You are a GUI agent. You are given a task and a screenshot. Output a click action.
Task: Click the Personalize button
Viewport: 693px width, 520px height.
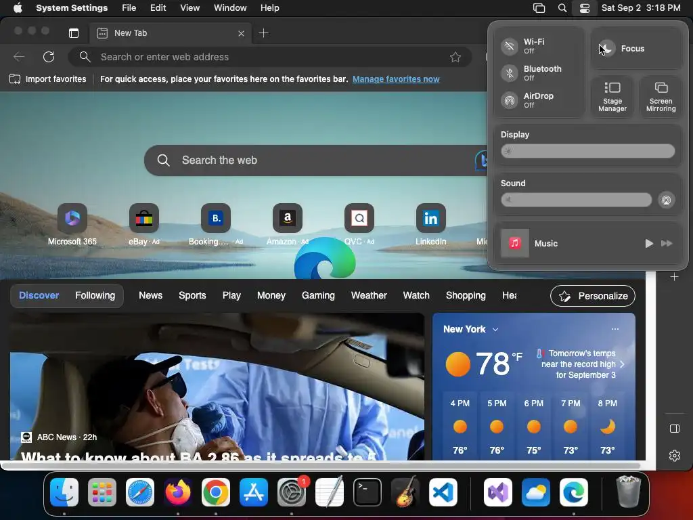click(x=593, y=296)
